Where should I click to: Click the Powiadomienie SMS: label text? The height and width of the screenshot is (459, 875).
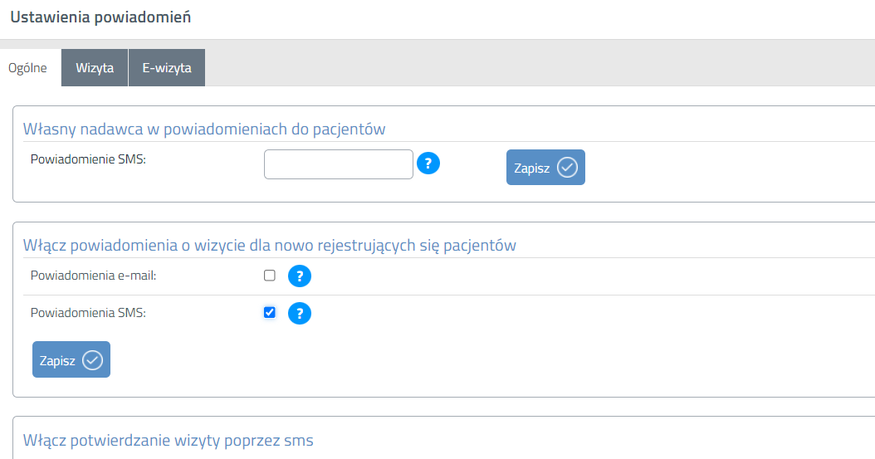pyautogui.click(x=88, y=159)
